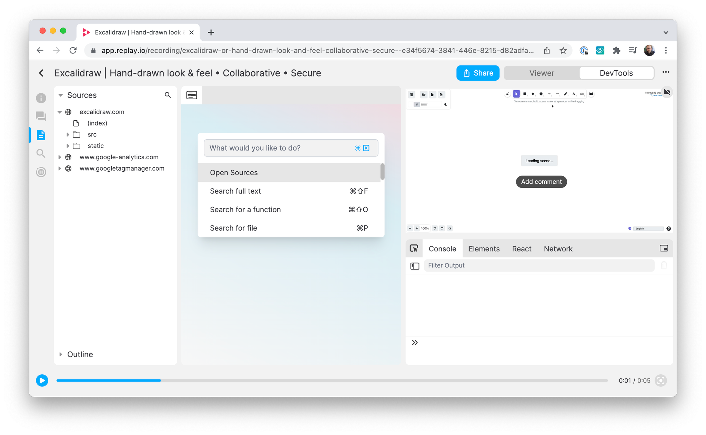Reload the browser page
The width and height of the screenshot is (706, 435).
tap(73, 51)
